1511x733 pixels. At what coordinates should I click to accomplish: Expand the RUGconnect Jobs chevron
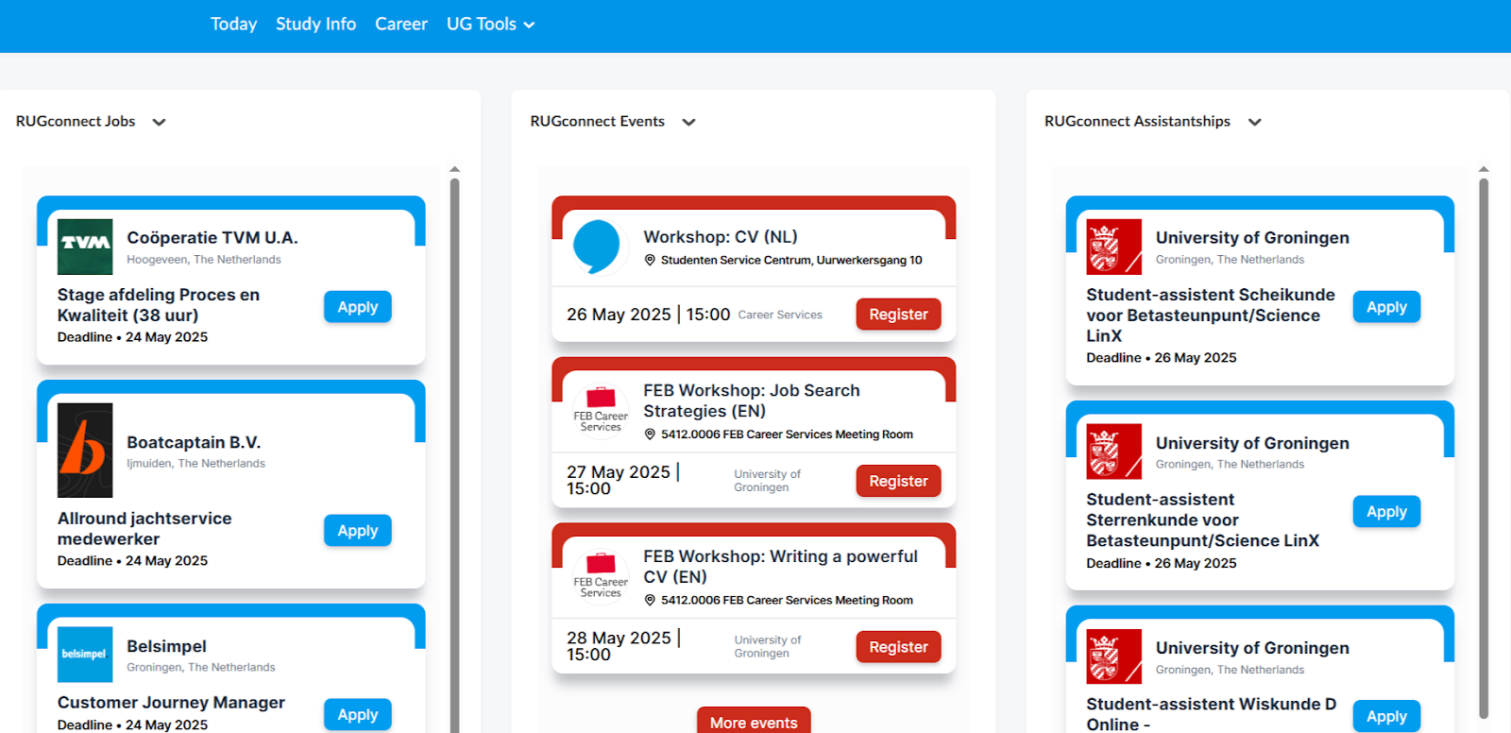click(x=159, y=122)
